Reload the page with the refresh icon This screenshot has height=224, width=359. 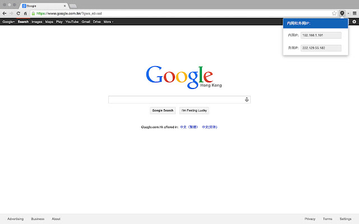click(x=19, y=13)
